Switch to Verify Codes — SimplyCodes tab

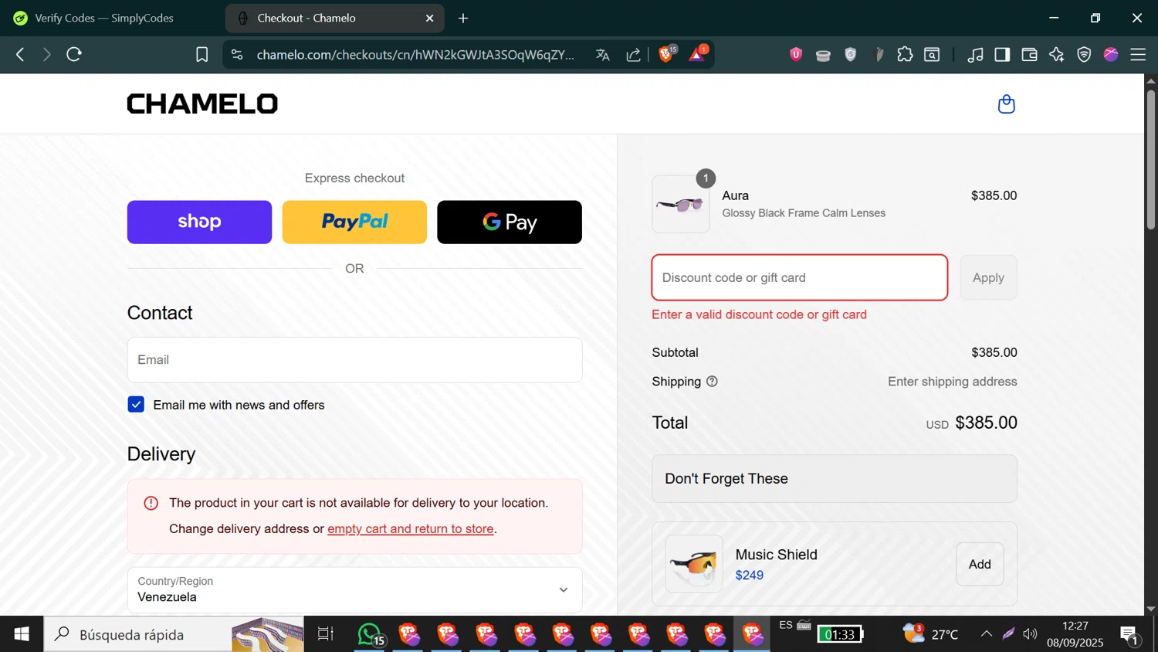click(105, 18)
